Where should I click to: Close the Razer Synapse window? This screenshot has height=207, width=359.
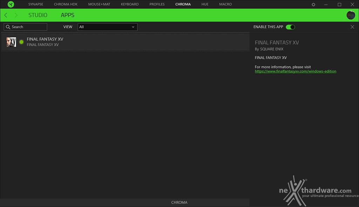tap(352, 5)
